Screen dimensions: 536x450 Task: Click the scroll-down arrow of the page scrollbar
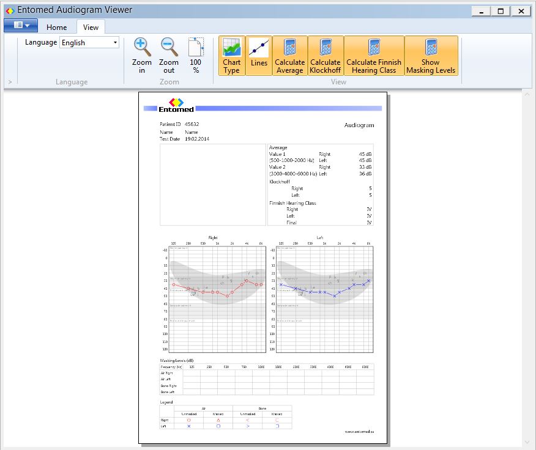click(527, 442)
